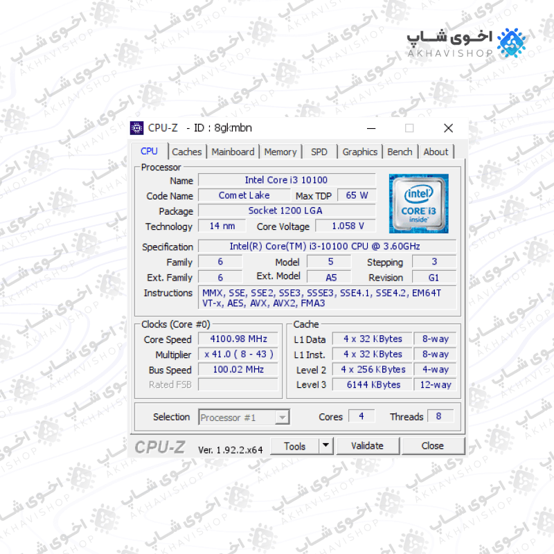554x554 pixels.
Task: Click the Package value Socket 1200 LGA
Action: click(287, 211)
